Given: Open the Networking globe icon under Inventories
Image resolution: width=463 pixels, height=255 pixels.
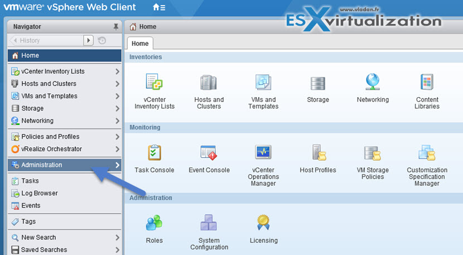Looking at the screenshot, I should point(373,82).
